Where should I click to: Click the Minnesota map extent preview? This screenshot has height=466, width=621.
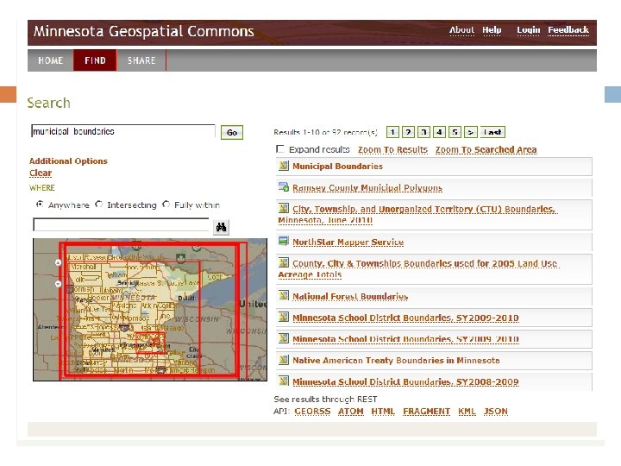[x=150, y=310]
